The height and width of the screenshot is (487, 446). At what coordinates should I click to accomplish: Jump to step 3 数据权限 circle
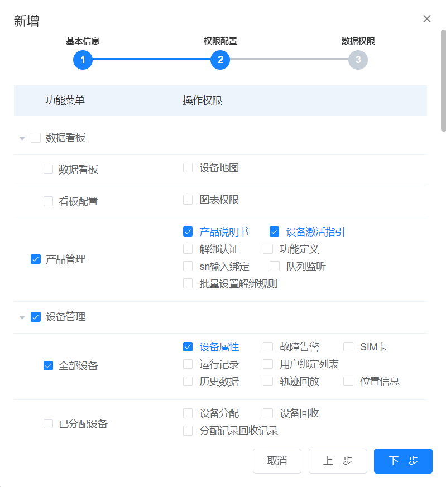[x=358, y=60]
